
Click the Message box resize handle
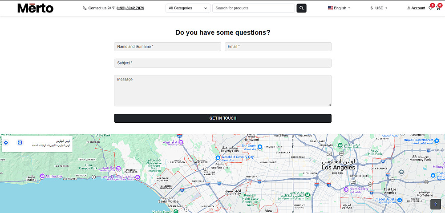pos(330,104)
